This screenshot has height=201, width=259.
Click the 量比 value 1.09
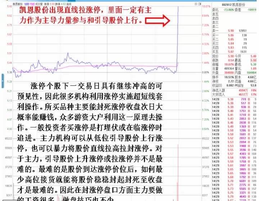(253, 68)
